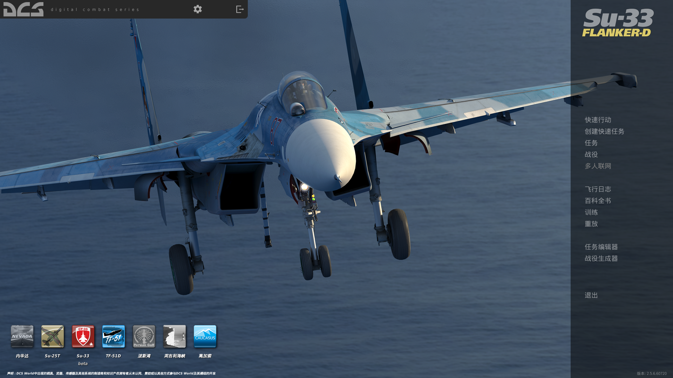Image resolution: width=673 pixels, height=378 pixels.
Task: Click the beta text under Su-33
Action: point(83,364)
